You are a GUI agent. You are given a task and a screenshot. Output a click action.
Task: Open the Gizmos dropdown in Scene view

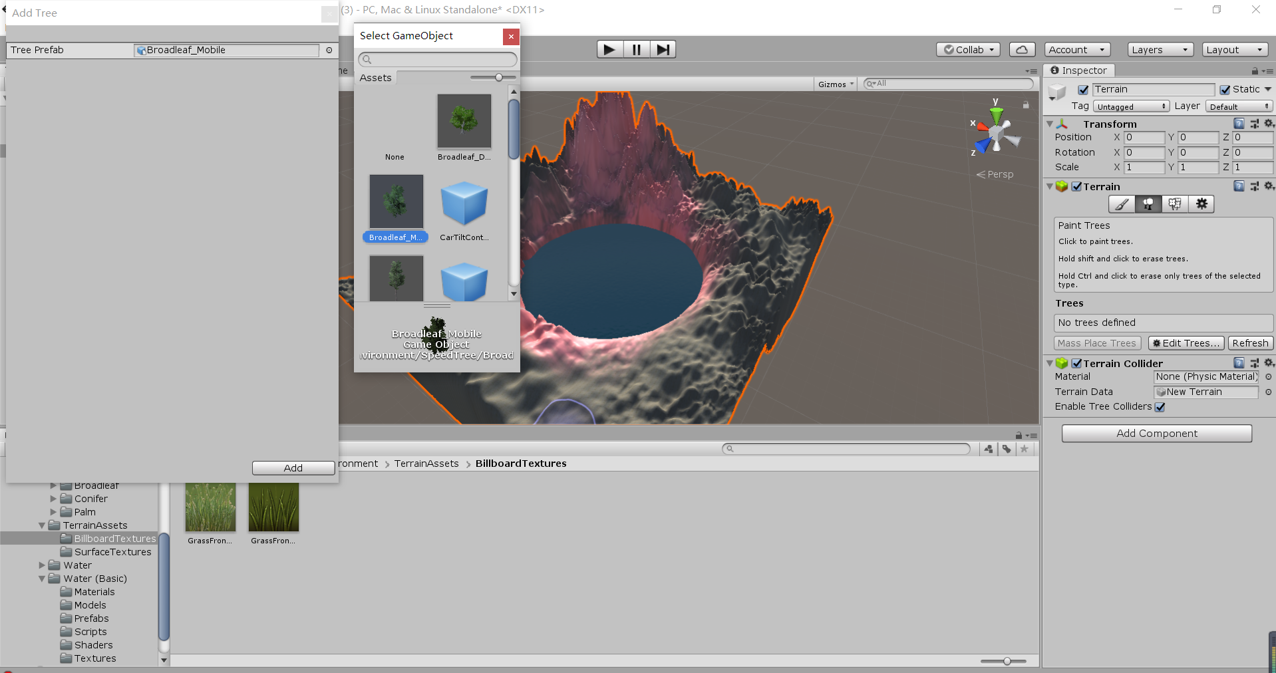click(x=836, y=84)
